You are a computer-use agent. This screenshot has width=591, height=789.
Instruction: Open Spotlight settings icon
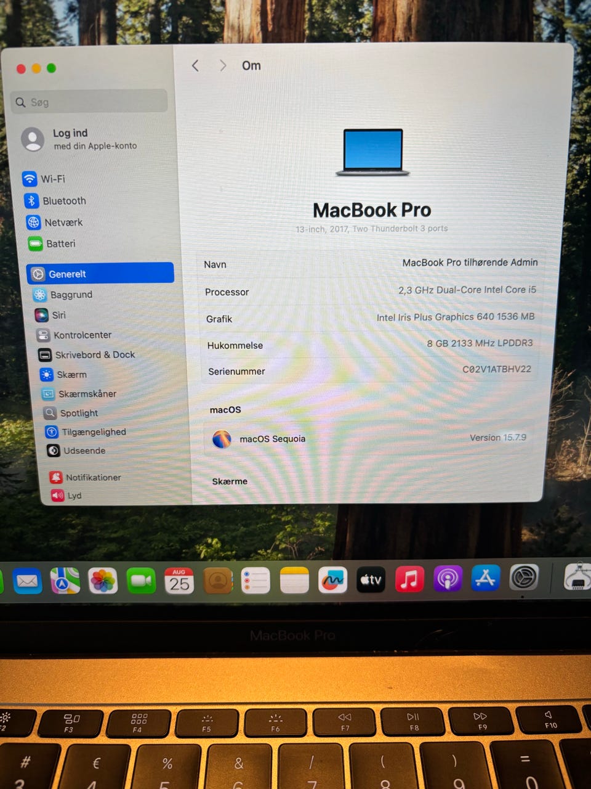click(50, 413)
